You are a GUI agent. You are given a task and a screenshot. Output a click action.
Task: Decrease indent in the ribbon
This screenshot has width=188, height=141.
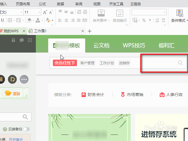[79, 12]
